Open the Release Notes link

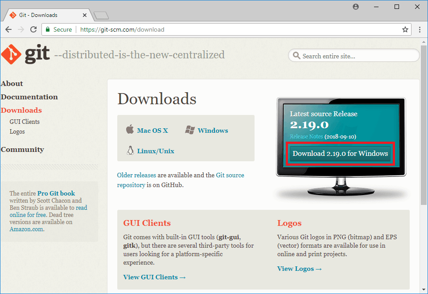[306, 136]
